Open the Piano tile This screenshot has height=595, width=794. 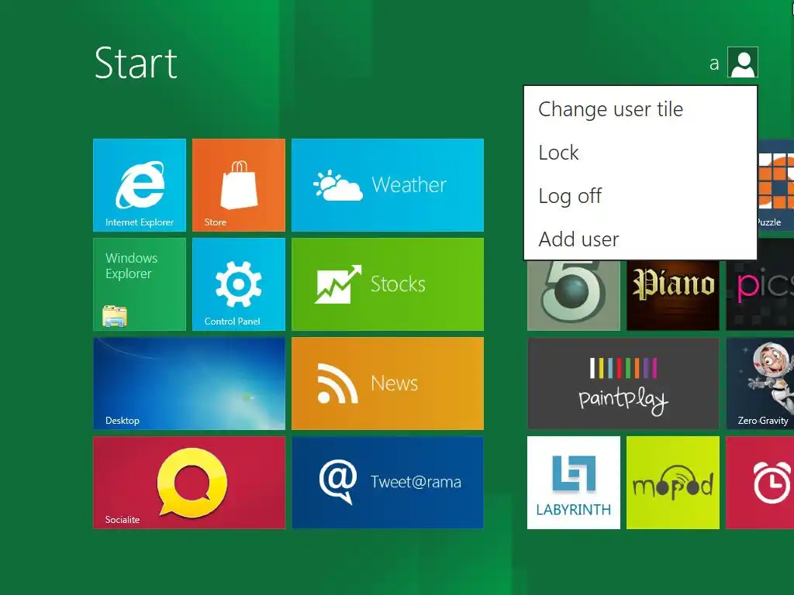[672, 295]
